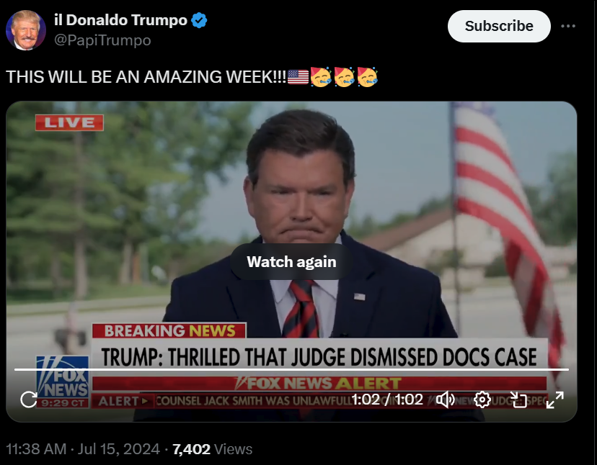
Task: Click the last party face emoji
Action: [367, 77]
